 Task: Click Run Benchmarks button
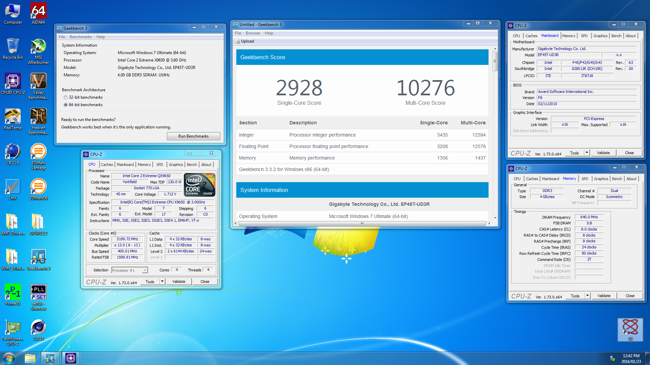193,136
